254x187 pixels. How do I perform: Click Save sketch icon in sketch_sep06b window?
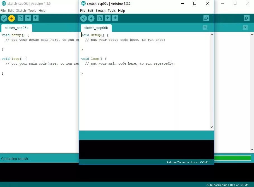pos(115,18)
